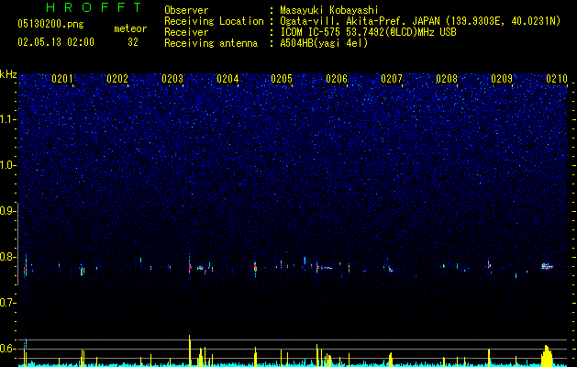Click time marker 0203
Viewport: 577px width, 367px height.
(x=172, y=79)
